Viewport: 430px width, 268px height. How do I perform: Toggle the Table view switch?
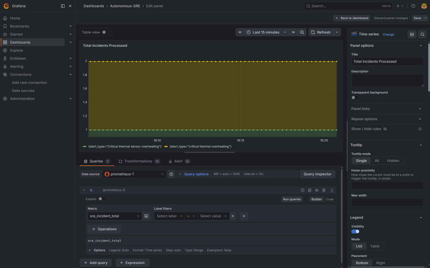[106, 32]
